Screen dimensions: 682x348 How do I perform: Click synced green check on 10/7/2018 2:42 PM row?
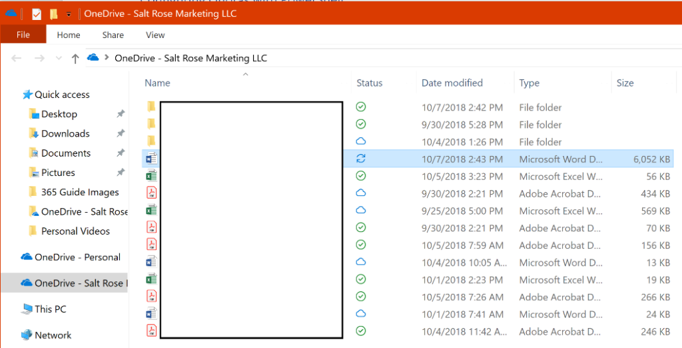coord(360,107)
